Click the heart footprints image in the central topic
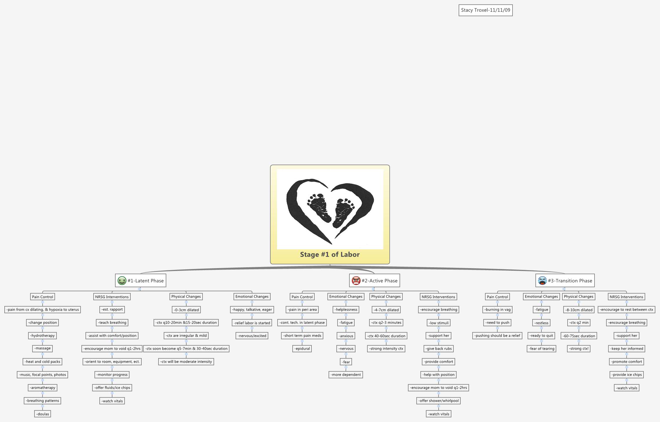Viewport: 660px width, 422px height. pos(330,209)
